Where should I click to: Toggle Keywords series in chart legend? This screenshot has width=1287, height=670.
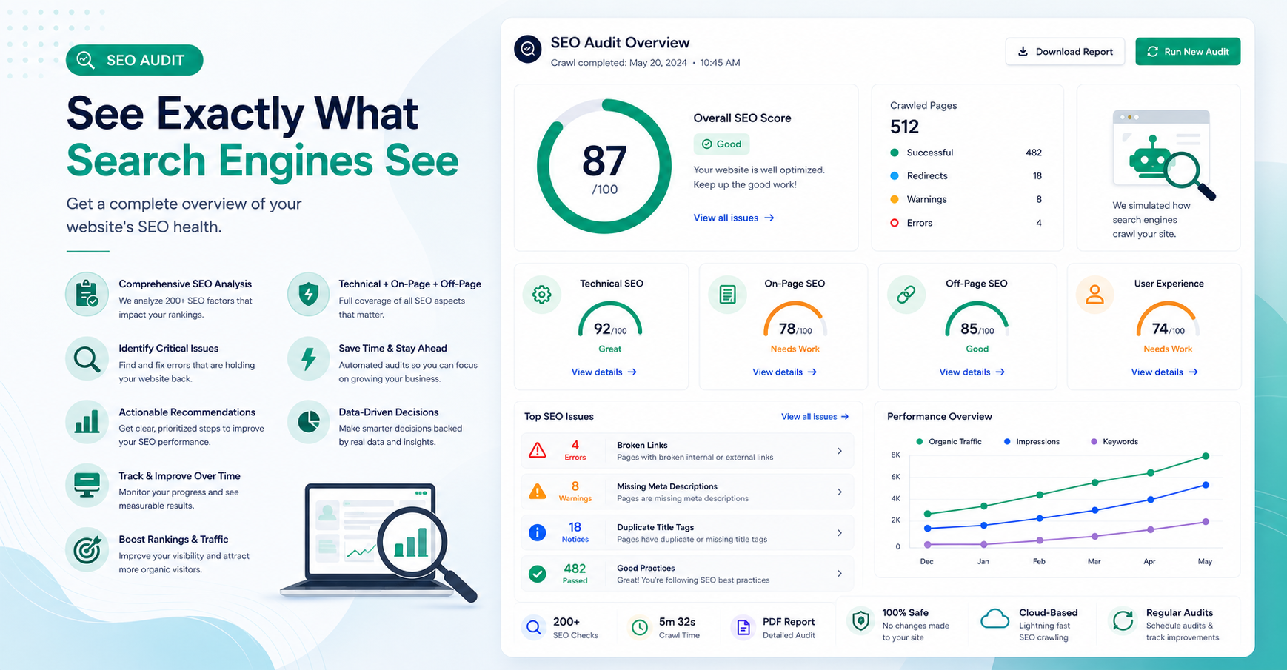[x=1114, y=441]
